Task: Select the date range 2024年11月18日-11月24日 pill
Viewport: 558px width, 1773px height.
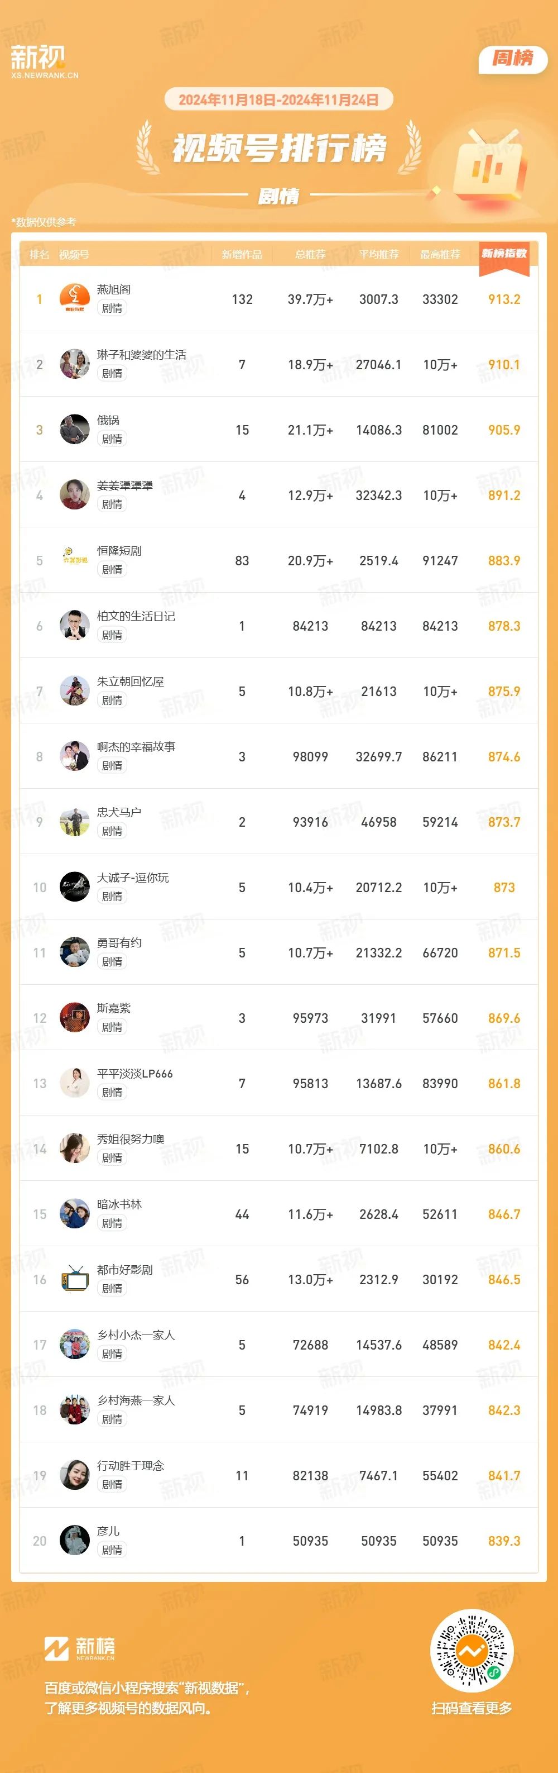Action: (278, 100)
